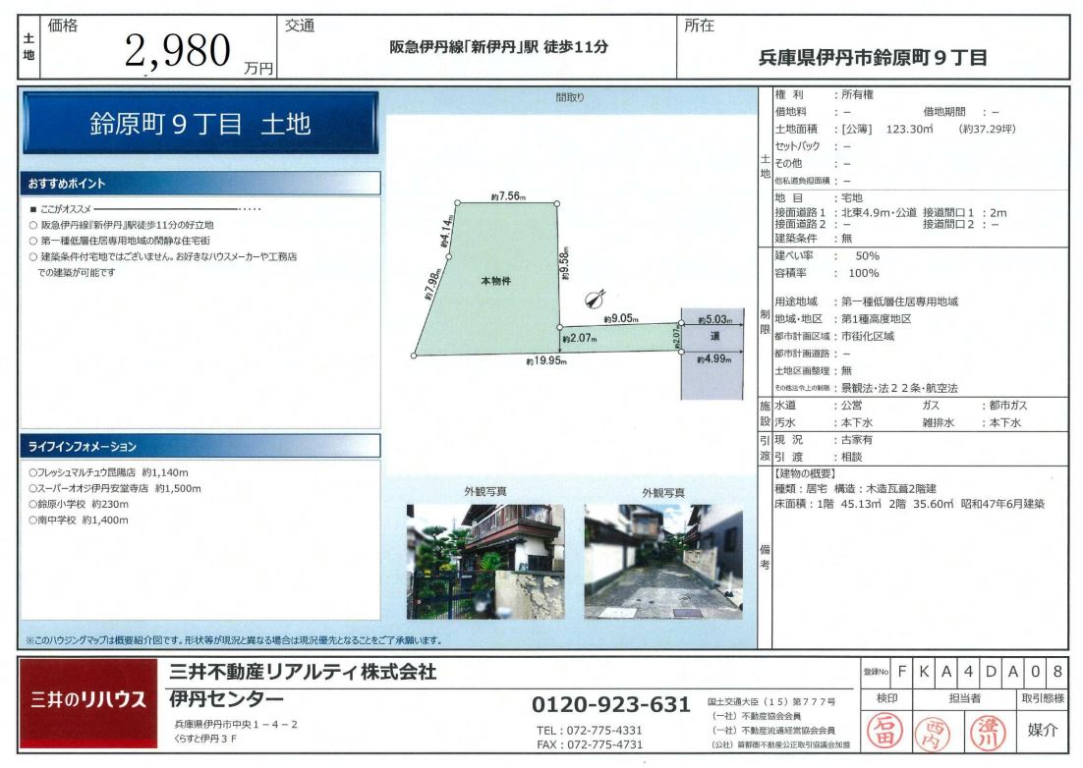Screen dimensions: 1083x768
Task: Select the ライフインフォメーション section header
Action: tap(200, 447)
